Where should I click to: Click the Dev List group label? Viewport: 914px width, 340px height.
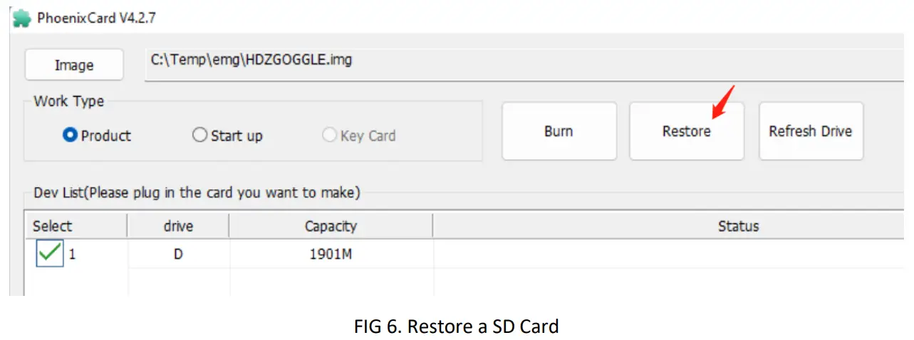(x=197, y=192)
